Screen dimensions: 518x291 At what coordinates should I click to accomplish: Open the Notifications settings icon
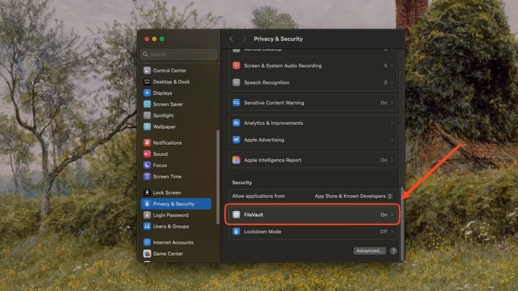click(x=147, y=143)
